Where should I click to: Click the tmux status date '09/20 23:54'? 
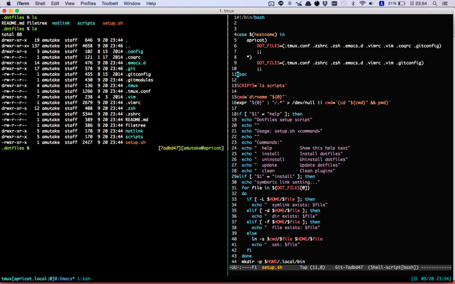pos(436,279)
